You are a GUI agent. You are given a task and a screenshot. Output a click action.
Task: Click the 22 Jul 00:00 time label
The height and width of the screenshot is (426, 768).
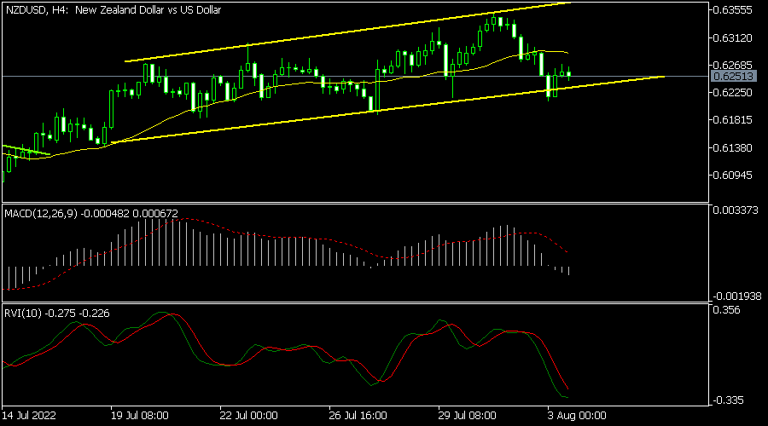point(249,416)
